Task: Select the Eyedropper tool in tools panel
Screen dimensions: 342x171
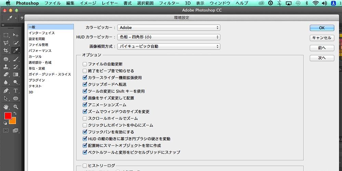Action: point(15,51)
